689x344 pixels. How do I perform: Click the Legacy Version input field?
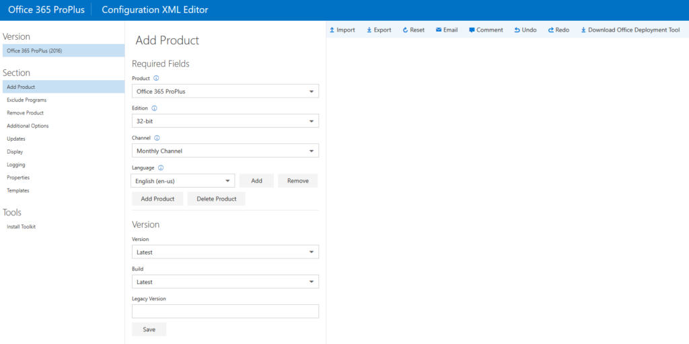click(x=225, y=312)
